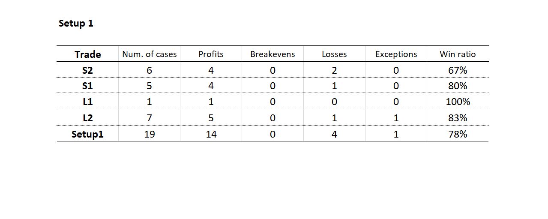The height and width of the screenshot is (219, 548).
Task: Select the S1 row label
Action: point(87,86)
